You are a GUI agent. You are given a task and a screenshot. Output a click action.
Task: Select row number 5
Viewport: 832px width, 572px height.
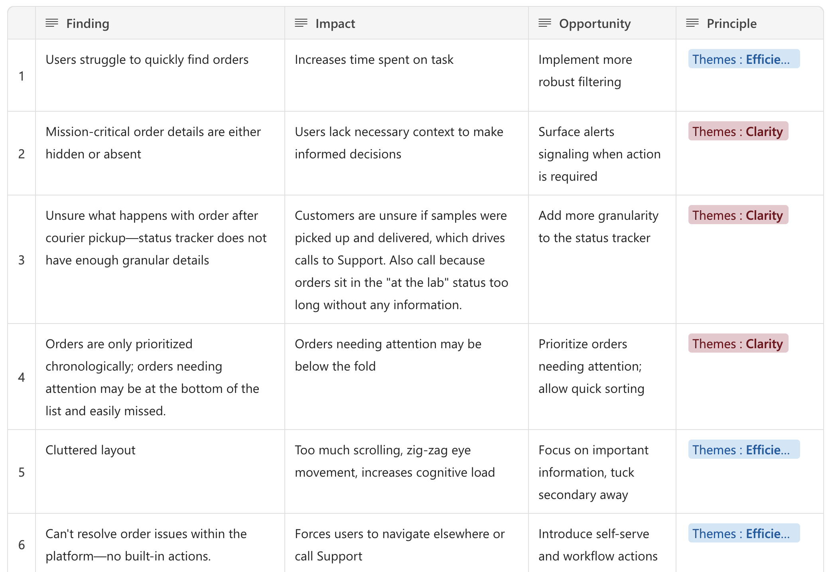pyautogui.click(x=22, y=472)
